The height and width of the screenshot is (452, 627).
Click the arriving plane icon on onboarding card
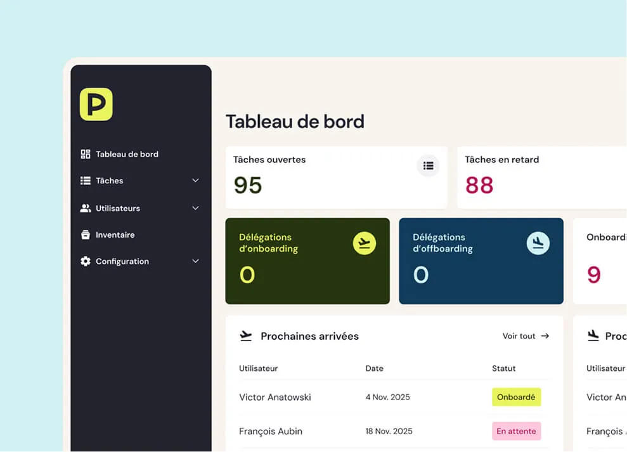pyautogui.click(x=363, y=243)
